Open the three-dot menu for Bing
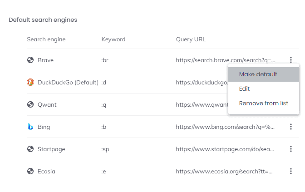This screenshot has width=305, height=192. point(291,127)
